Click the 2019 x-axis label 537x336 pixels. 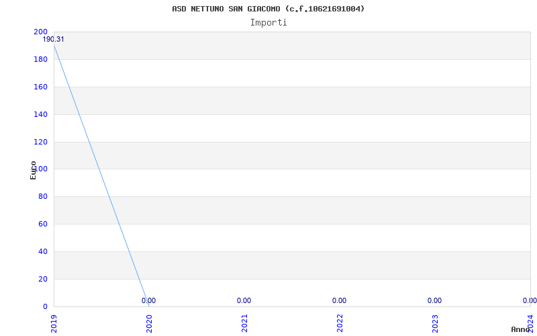click(x=54, y=324)
